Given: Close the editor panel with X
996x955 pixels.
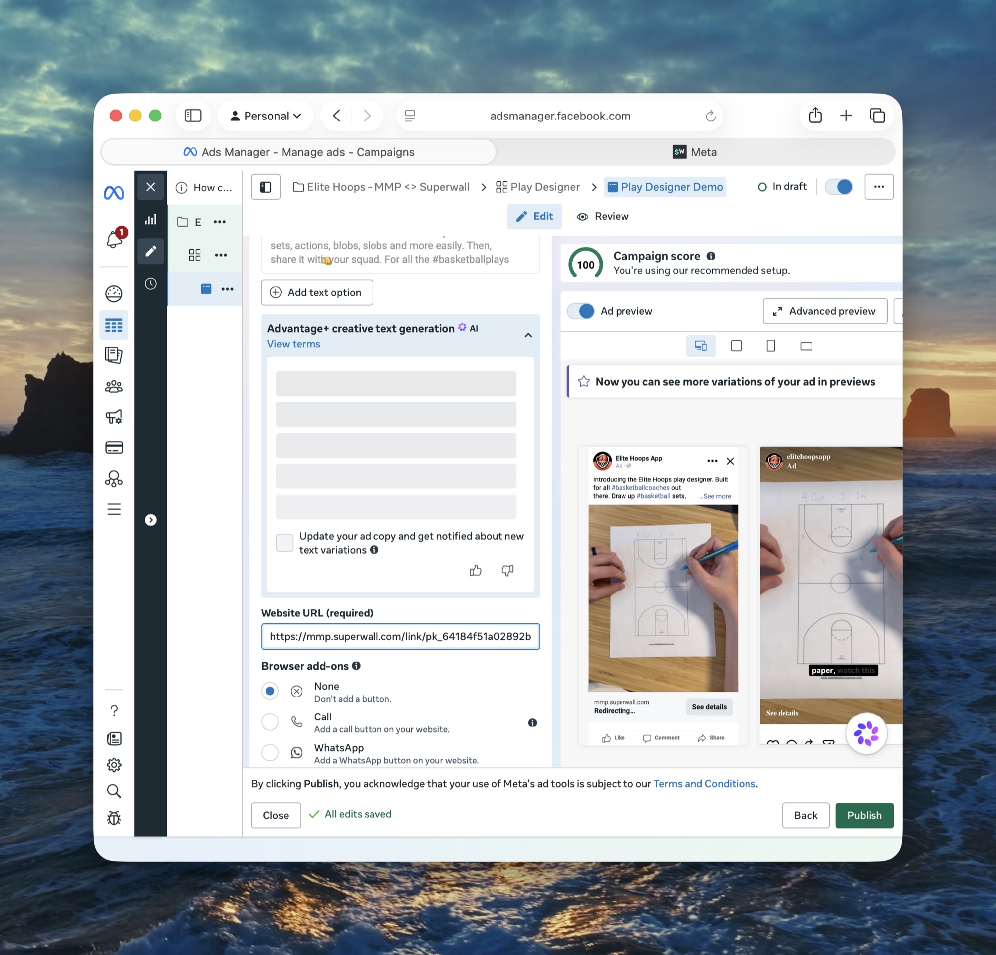Looking at the screenshot, I should 151,187.
